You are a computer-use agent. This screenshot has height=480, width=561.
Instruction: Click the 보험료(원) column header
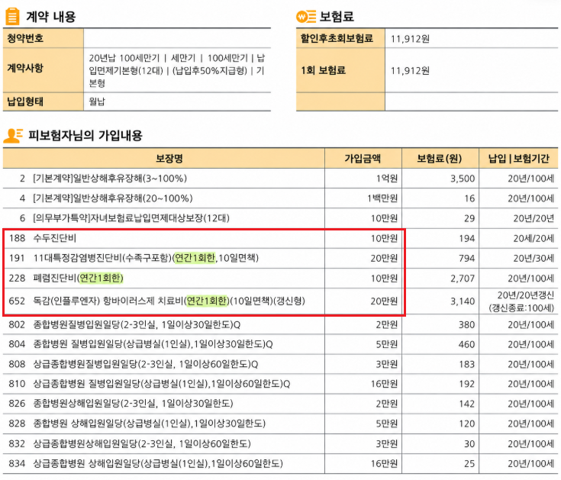pos(440,159)
